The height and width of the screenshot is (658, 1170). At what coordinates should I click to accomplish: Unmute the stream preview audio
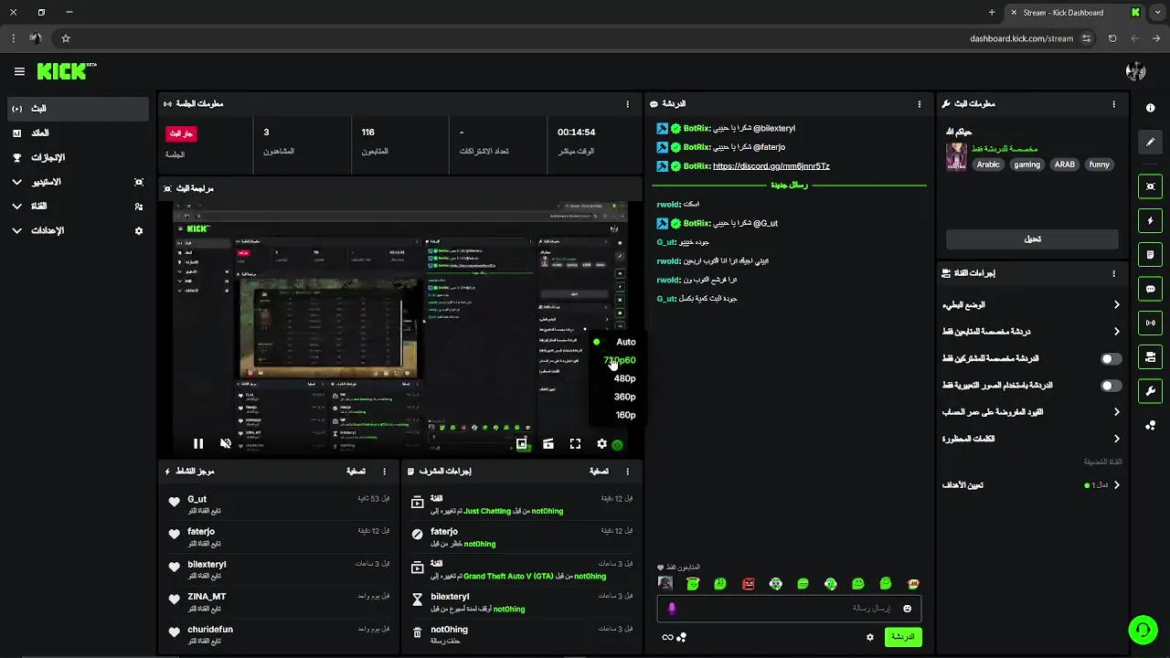coord(226,443)
